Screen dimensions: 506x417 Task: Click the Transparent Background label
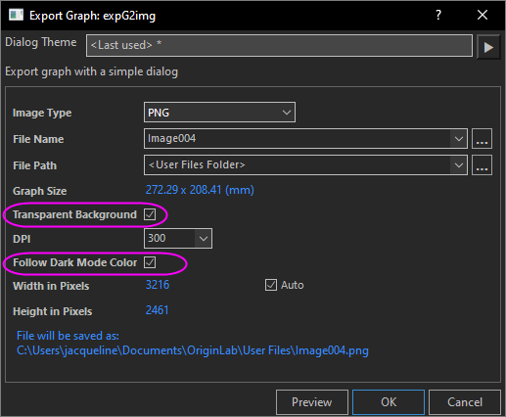coord(74,214)
